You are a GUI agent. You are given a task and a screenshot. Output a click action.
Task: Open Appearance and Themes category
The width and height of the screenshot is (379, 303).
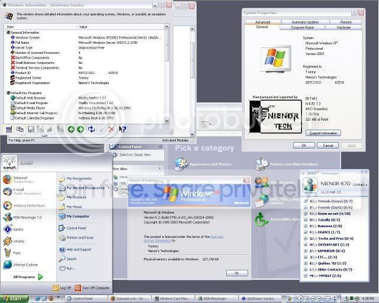(x=203, y=165)
